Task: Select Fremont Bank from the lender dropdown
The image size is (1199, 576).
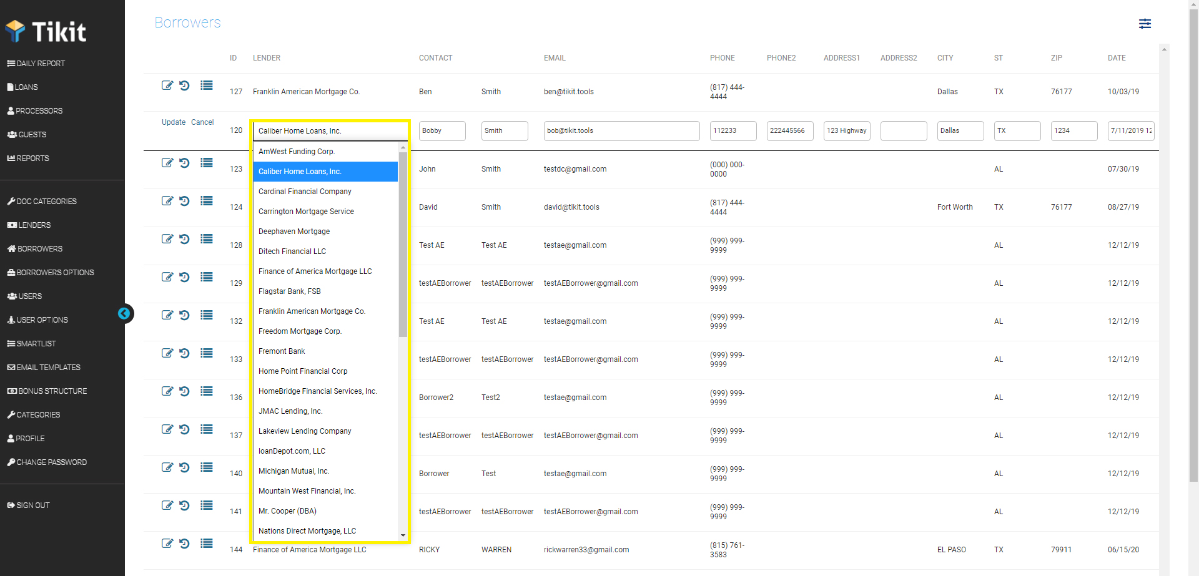Action: (282, 351)
